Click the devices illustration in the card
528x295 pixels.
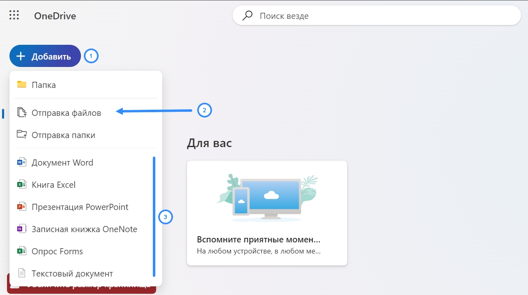coord(267,197)
